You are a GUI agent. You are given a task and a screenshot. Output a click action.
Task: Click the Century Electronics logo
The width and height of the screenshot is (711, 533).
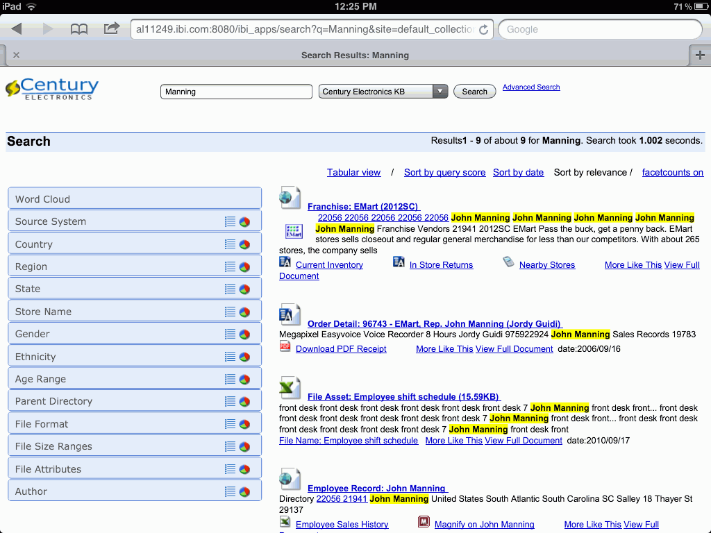tap(51, 88)
